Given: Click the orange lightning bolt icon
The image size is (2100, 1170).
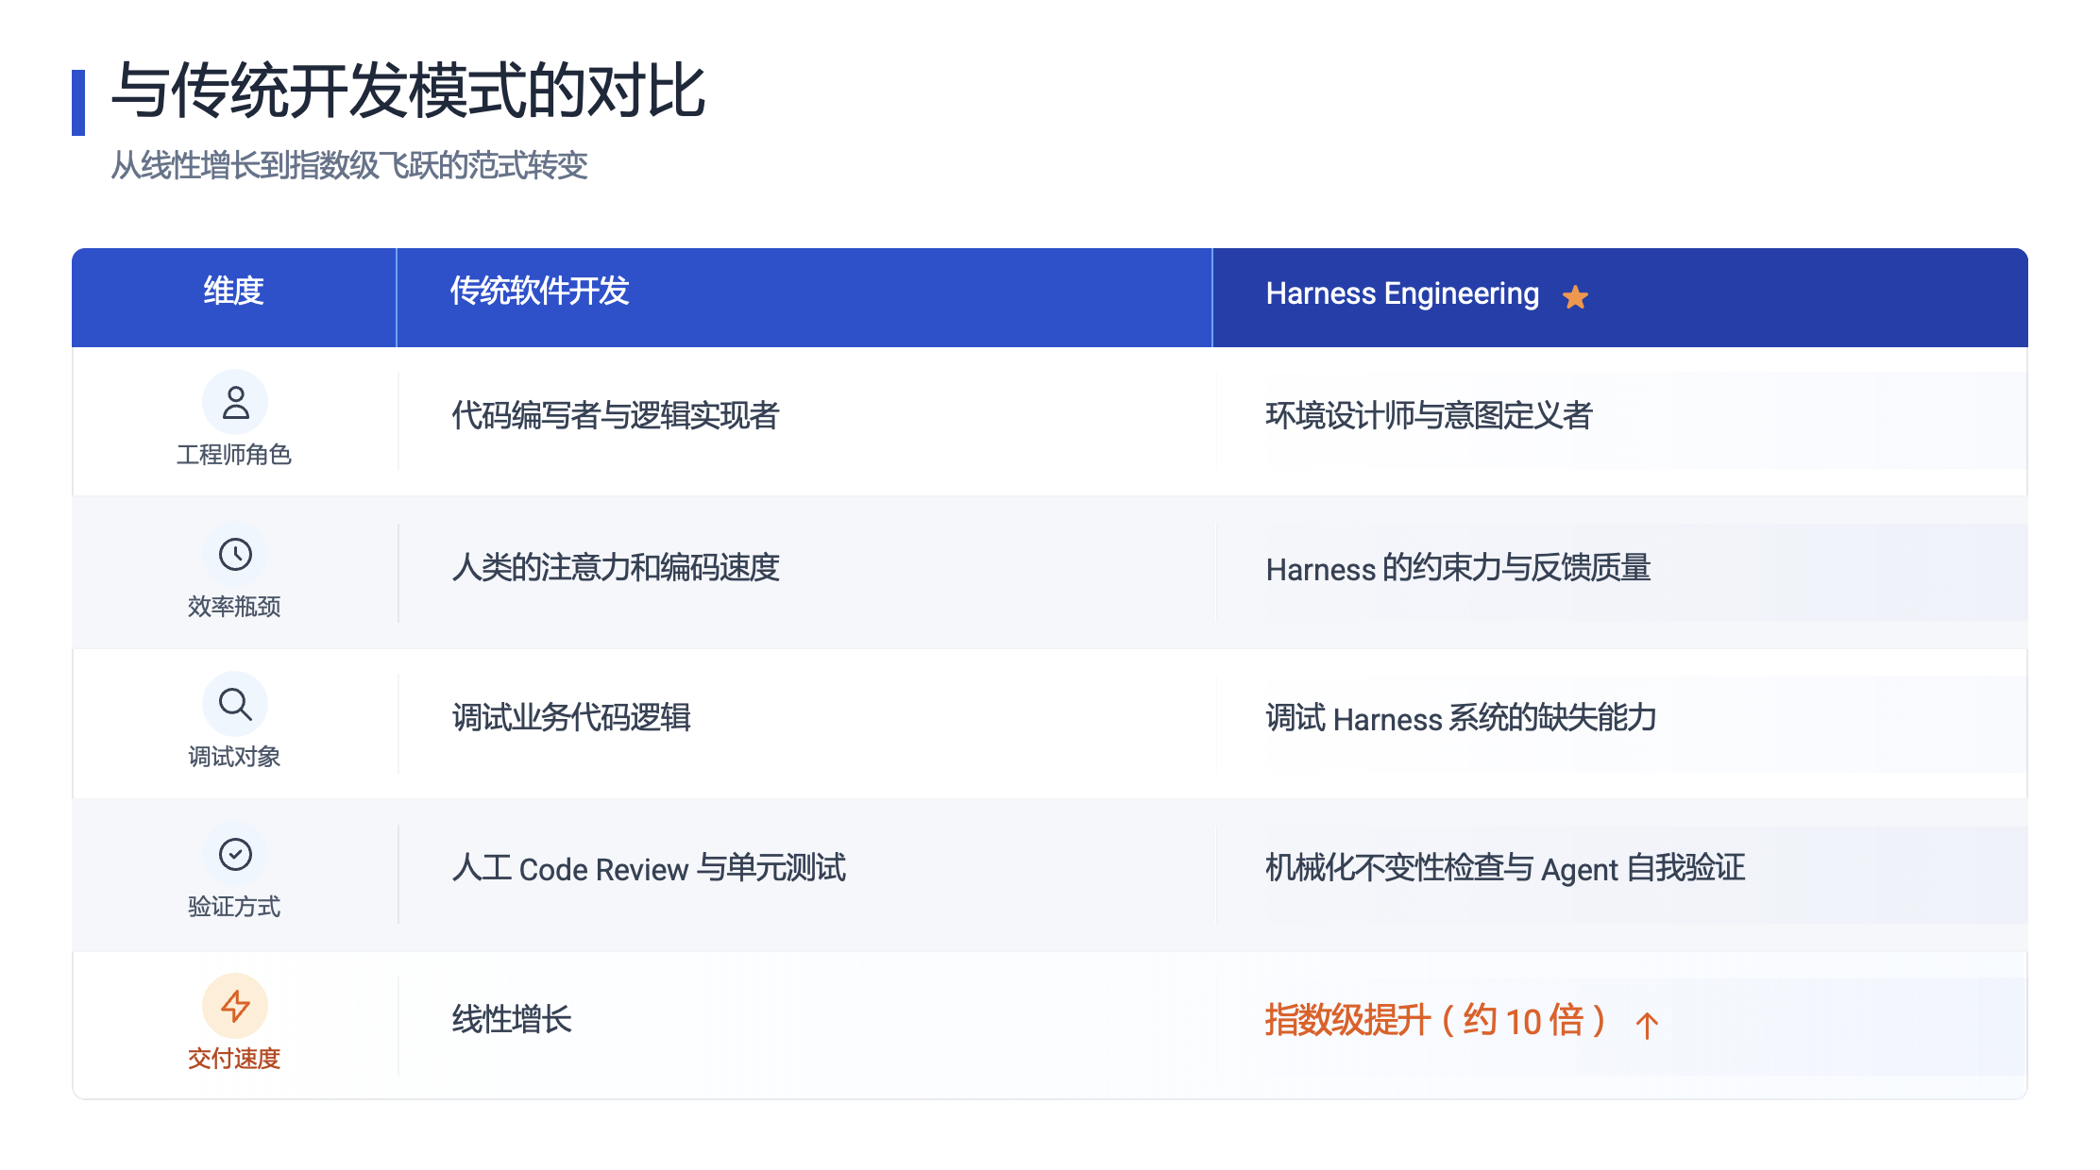Looking at the screenshot, I should click(235, 1006).
